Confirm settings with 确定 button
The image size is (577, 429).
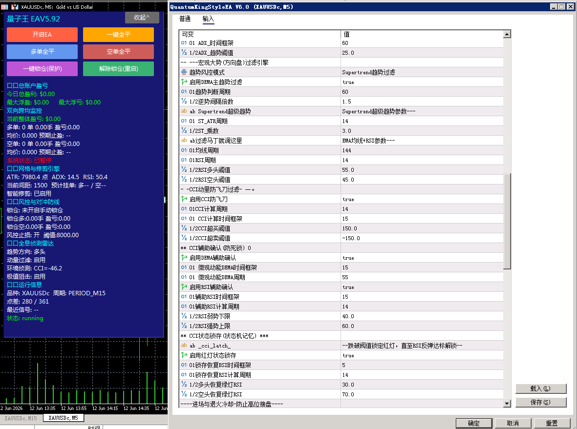coord(473,423)
